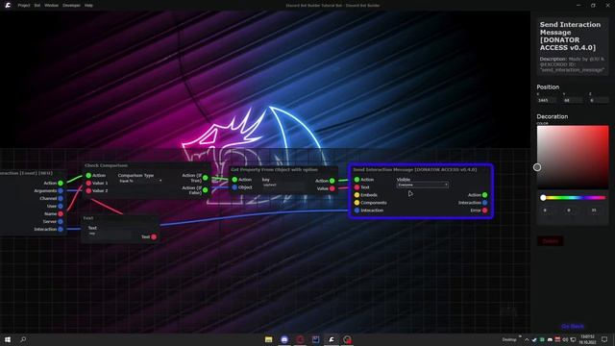Open the Project menu
Screen dimensions: 615x346
point(23,6)
